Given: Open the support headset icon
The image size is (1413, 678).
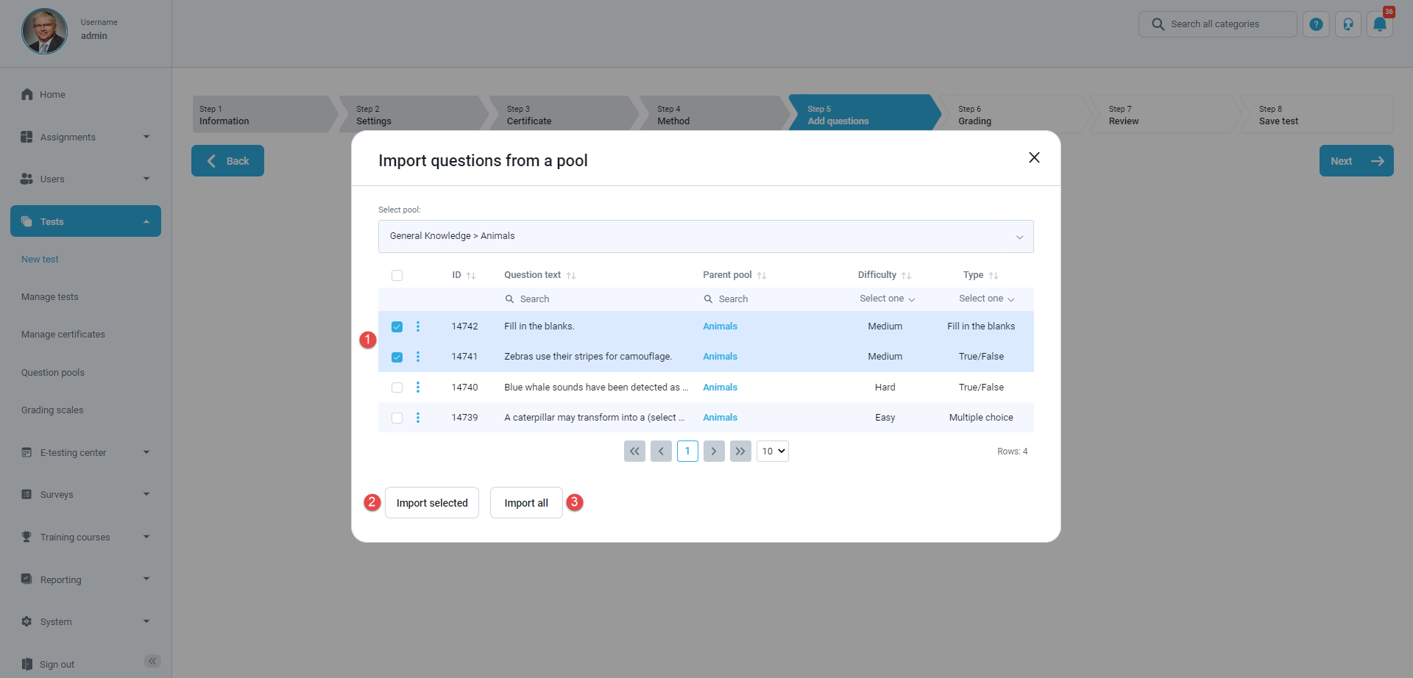Looking at the screenshot, I should coord(1348,24).
